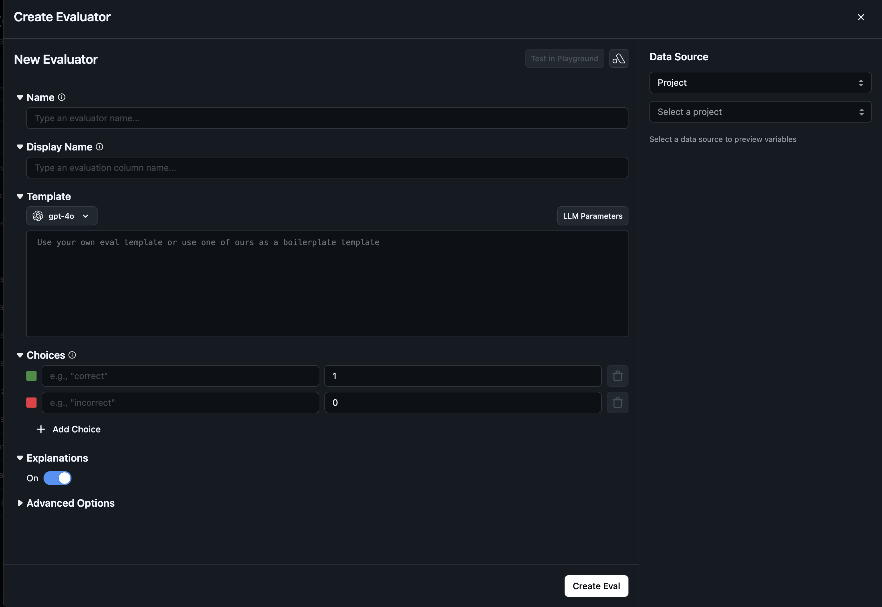Open LLM Parameters
The image size is (882, 607).
tap(592, 216)
